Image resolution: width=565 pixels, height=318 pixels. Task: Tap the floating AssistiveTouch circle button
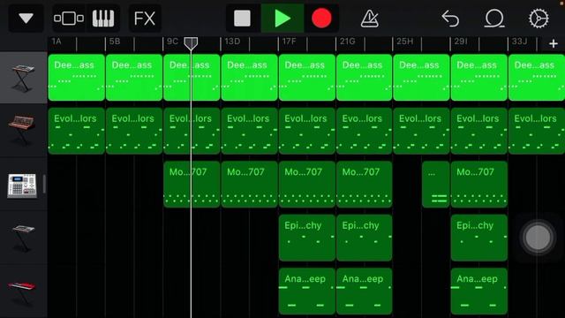[538, 238]
